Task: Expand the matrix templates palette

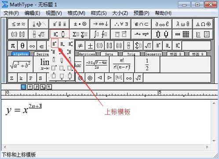Action: (182, 34)
